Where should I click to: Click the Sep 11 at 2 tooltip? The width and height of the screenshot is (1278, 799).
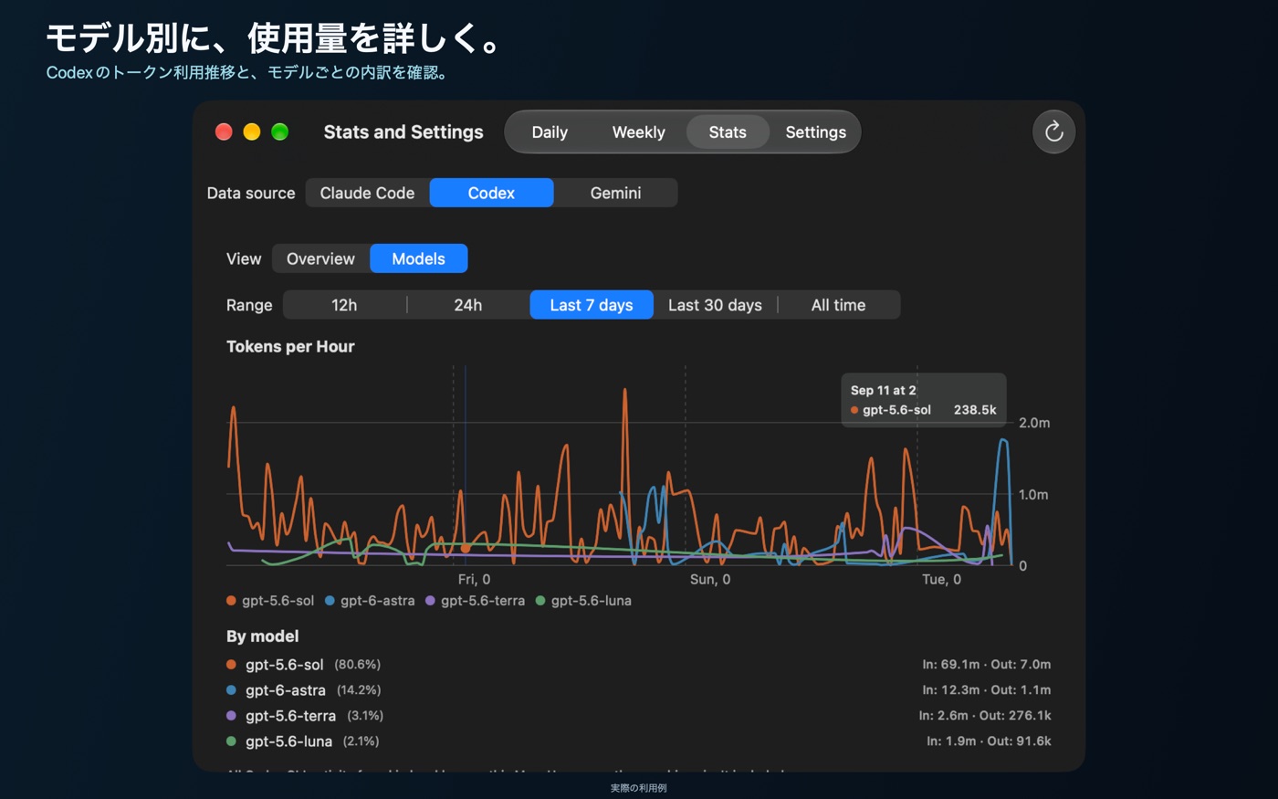tap(923, 400)
